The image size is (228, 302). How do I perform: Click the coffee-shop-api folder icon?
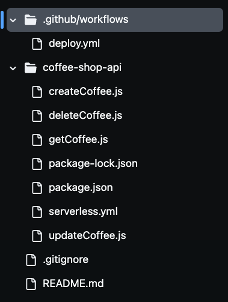click(x=31, y=68)
